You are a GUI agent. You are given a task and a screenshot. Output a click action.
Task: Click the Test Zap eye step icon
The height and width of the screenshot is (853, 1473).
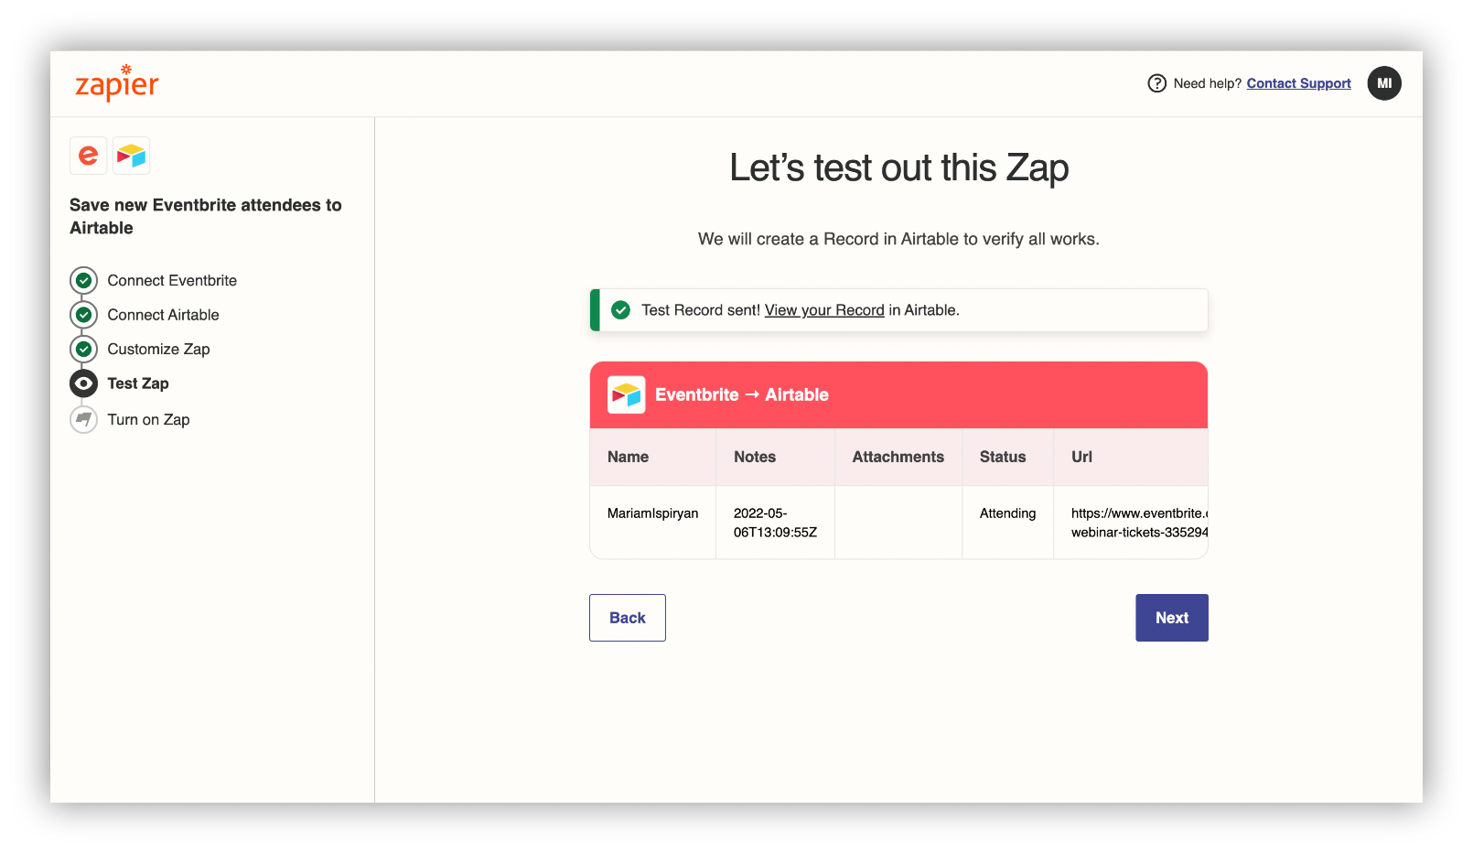pyautogui.click(x=83, y=383)
